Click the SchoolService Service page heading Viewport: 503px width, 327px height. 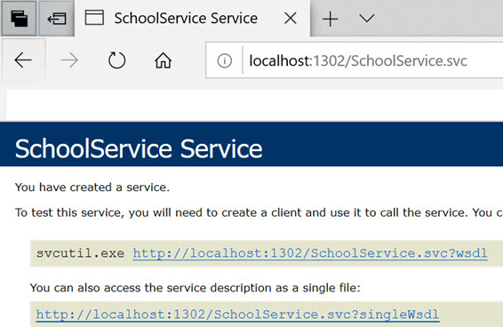coord(139,148)
